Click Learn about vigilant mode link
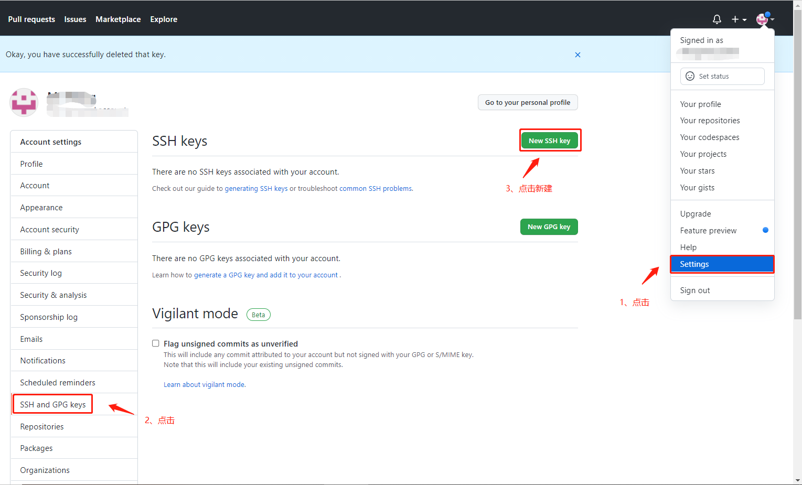Viewport: 802px width, 485px height. pos(204,384)
